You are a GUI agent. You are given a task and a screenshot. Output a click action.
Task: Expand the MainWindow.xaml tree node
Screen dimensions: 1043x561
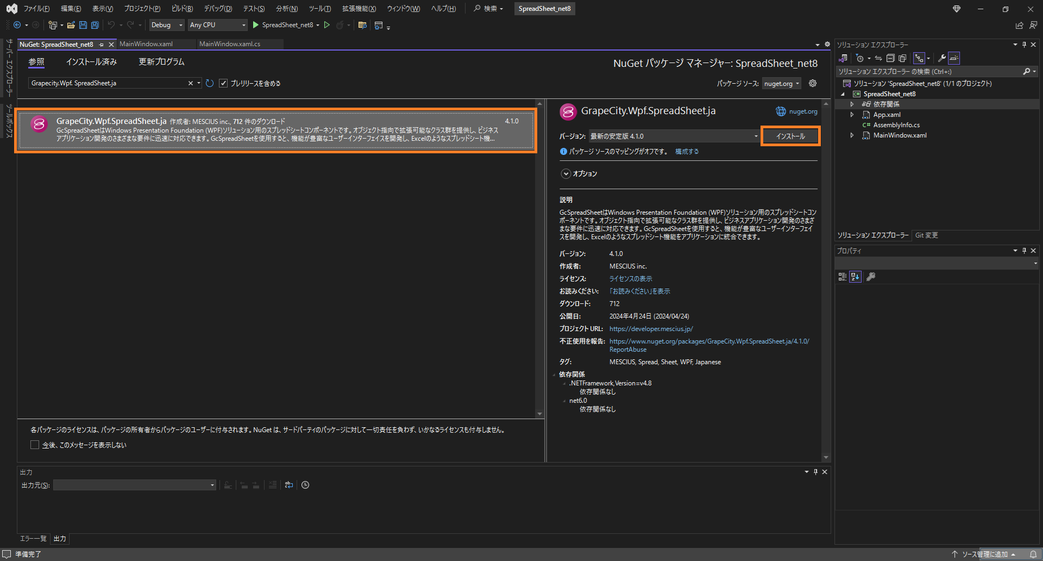pos(852,135)
